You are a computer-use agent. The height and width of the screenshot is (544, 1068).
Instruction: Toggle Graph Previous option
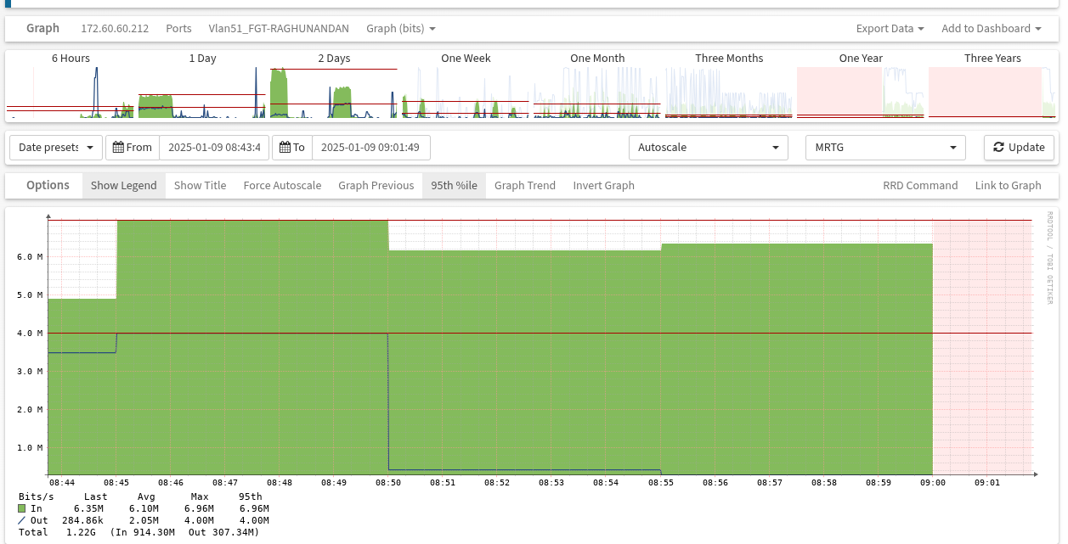376,186
